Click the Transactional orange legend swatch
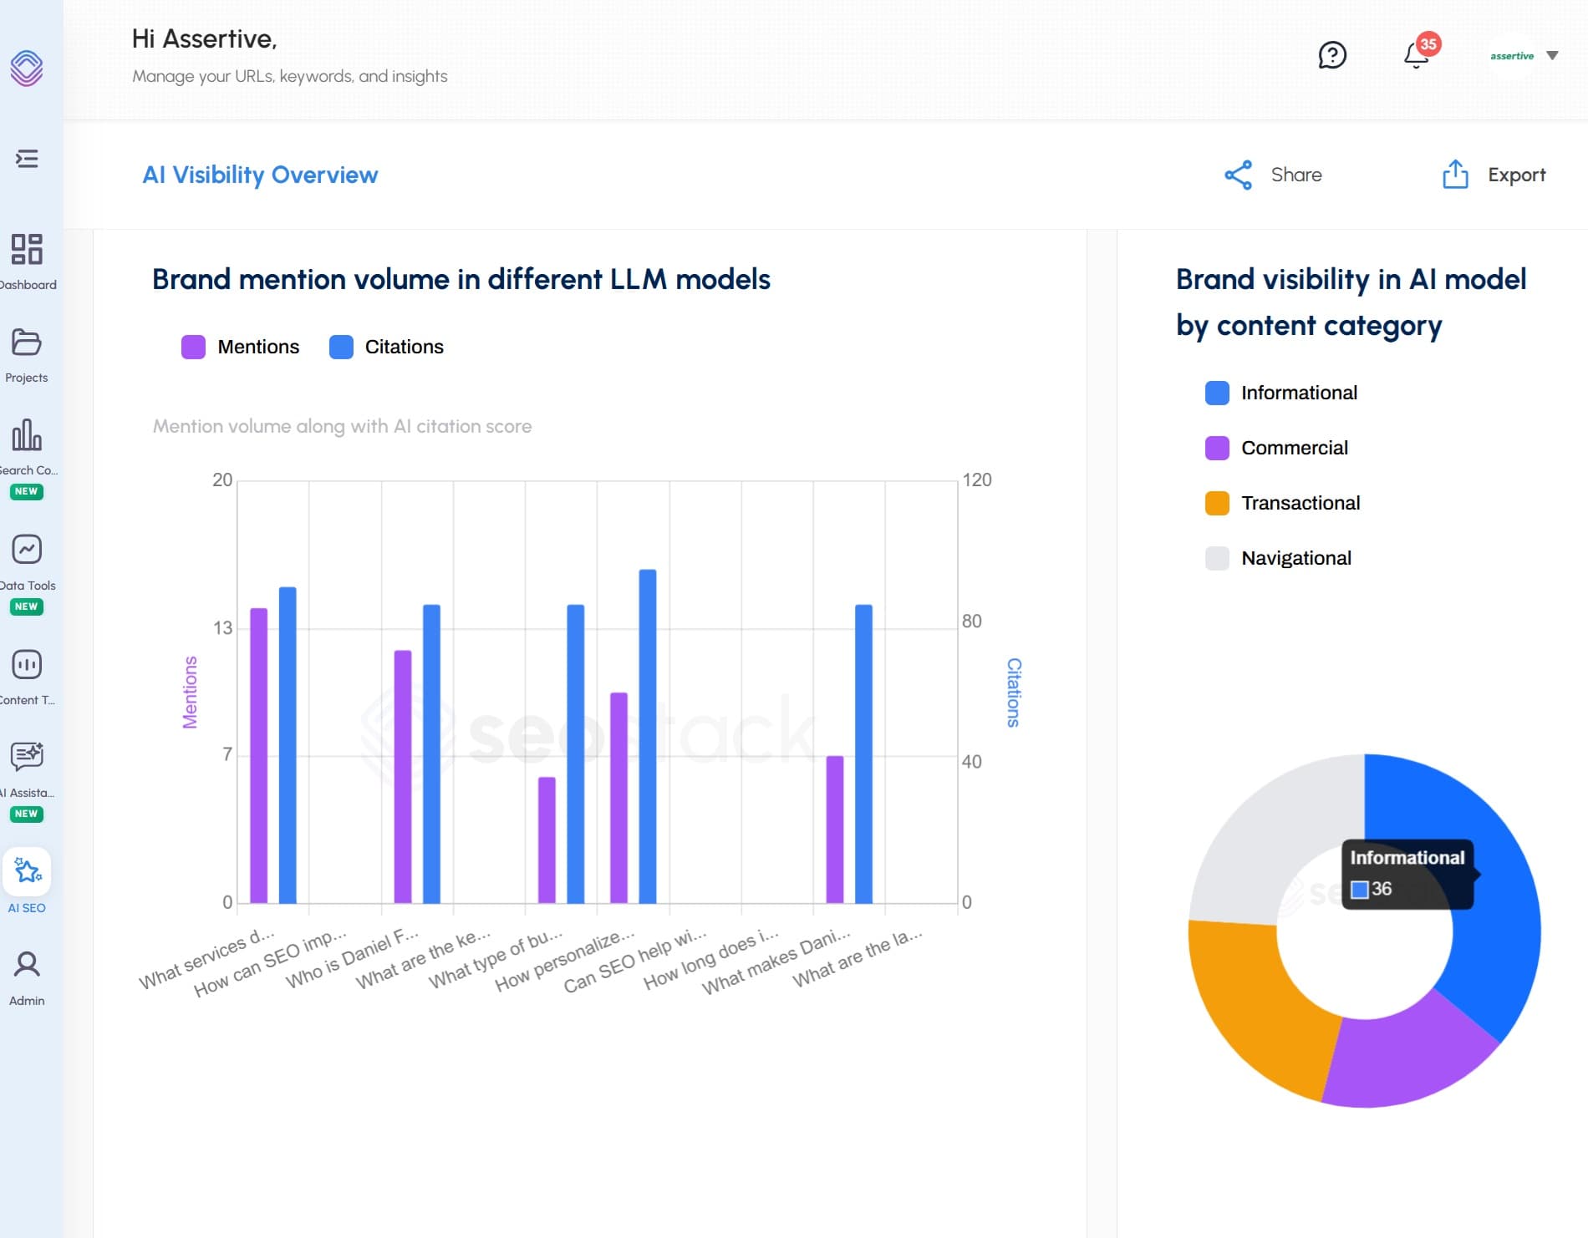This screenshot has width=1588, height=1238. coord(1217,503)
